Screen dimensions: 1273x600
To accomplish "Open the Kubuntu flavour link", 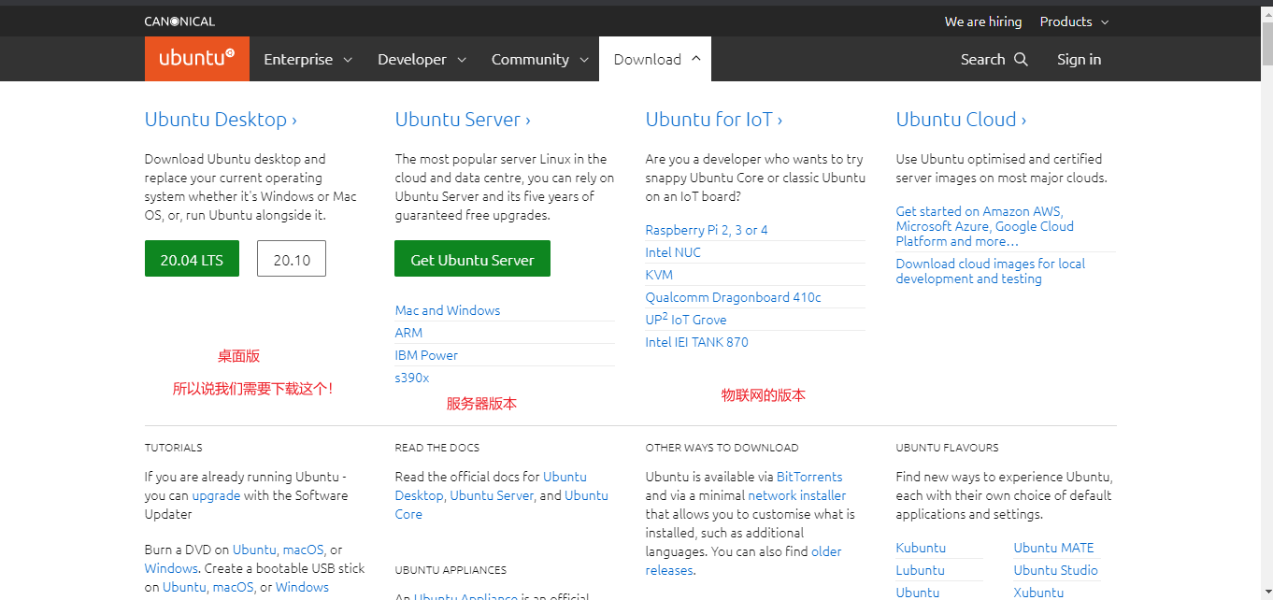I will [x=921, y=548].
